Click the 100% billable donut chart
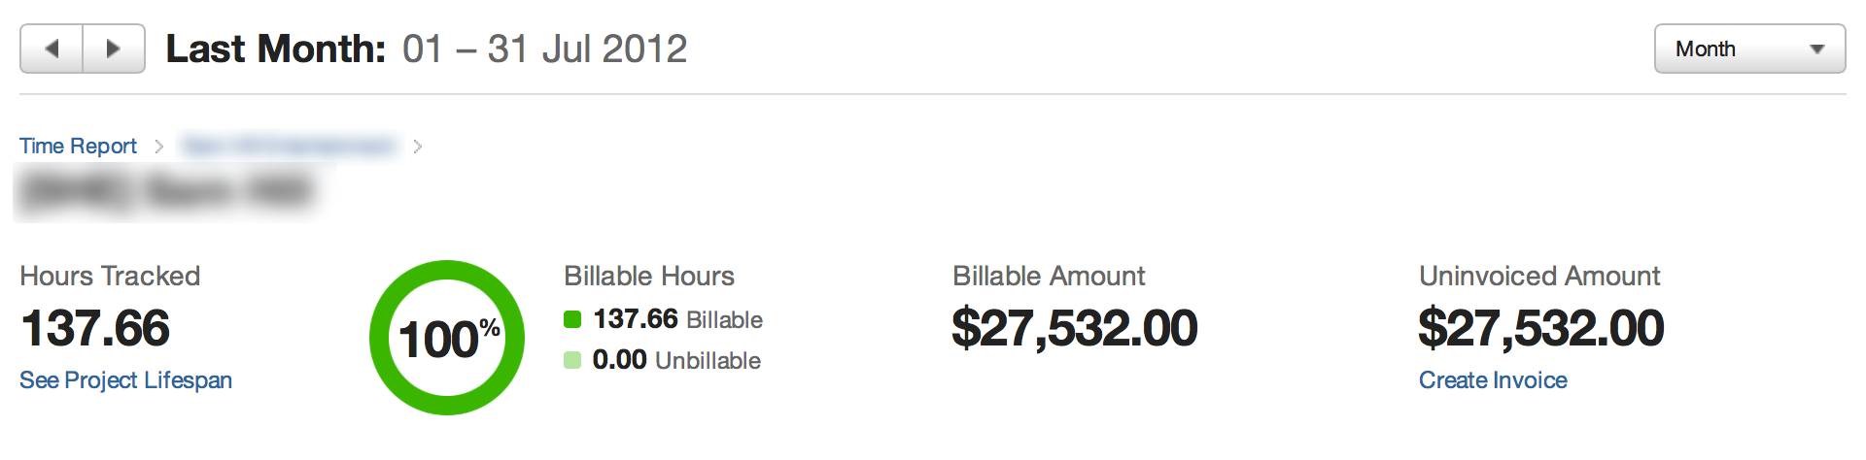 click(447, 338)
